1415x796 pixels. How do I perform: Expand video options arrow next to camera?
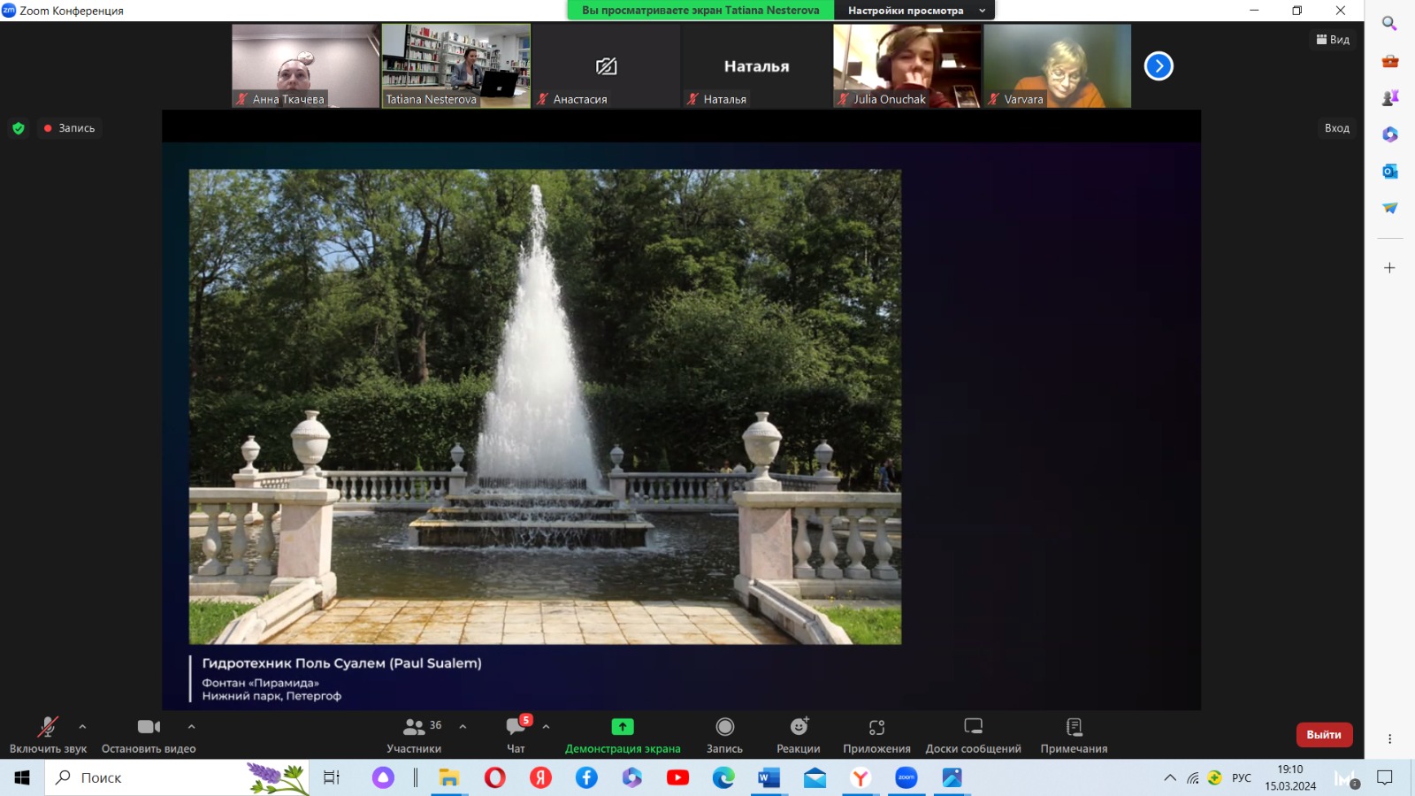click(x=191, y=726)
